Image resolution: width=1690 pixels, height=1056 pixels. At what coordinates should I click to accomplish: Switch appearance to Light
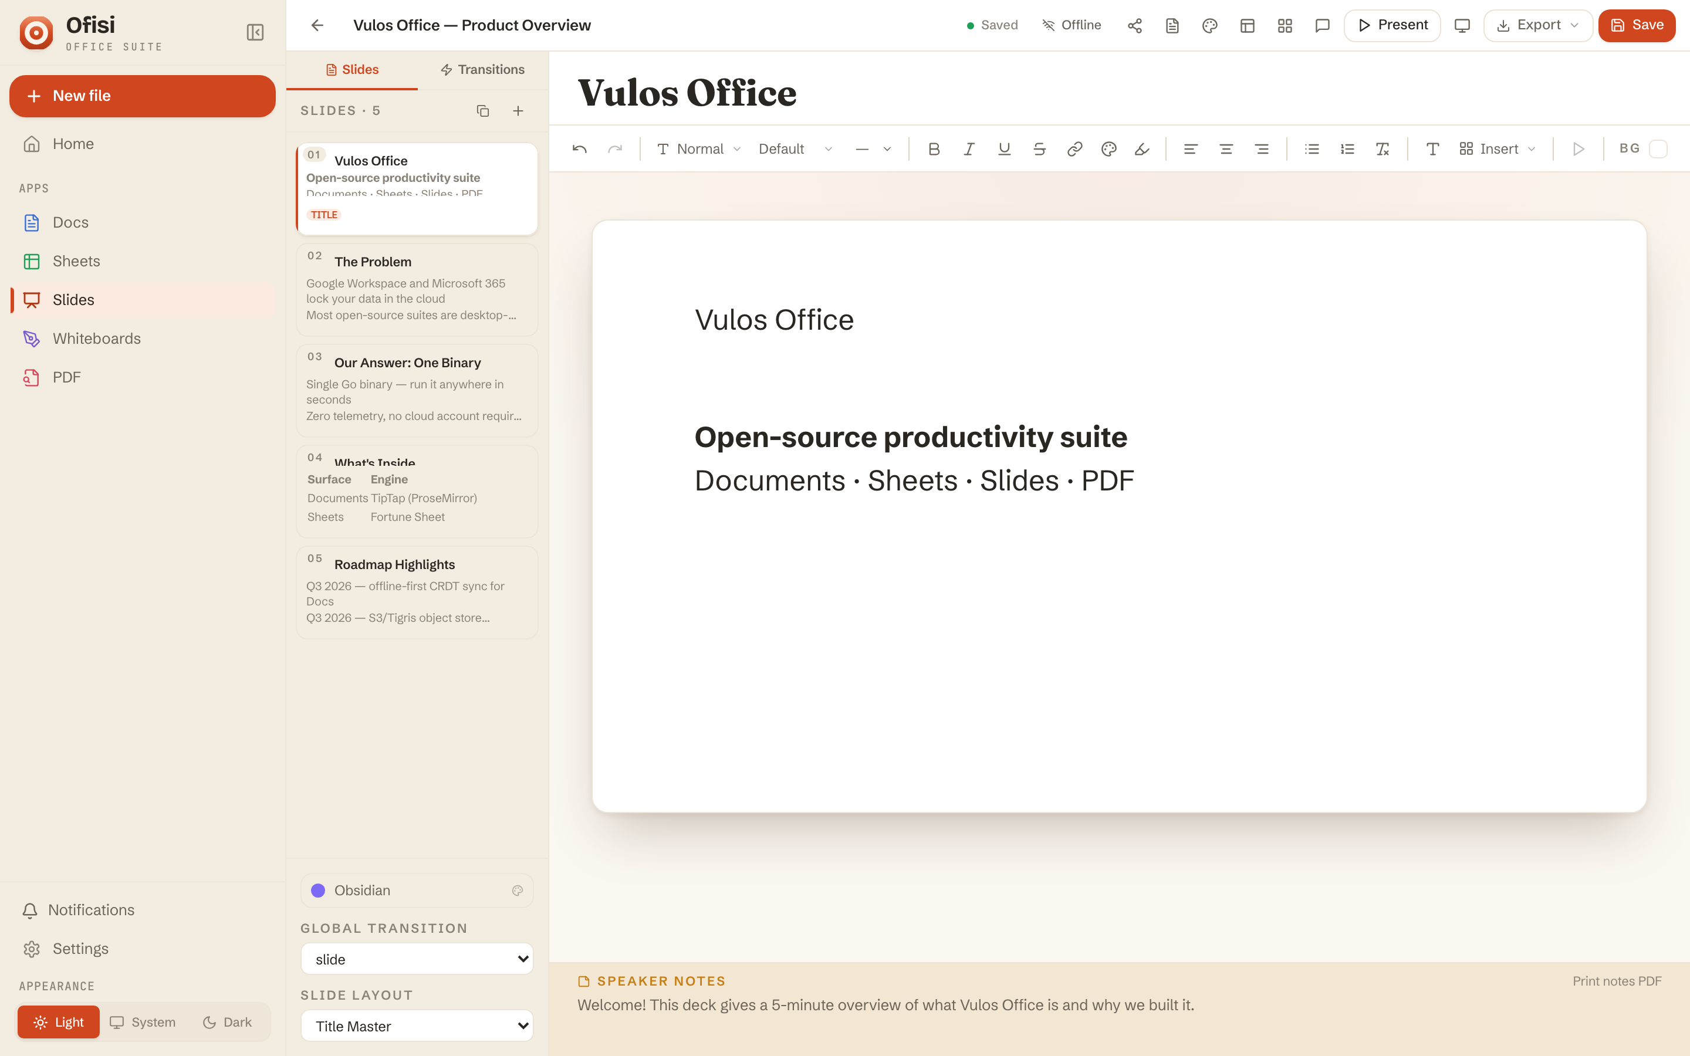click(x=59, y=1022)
